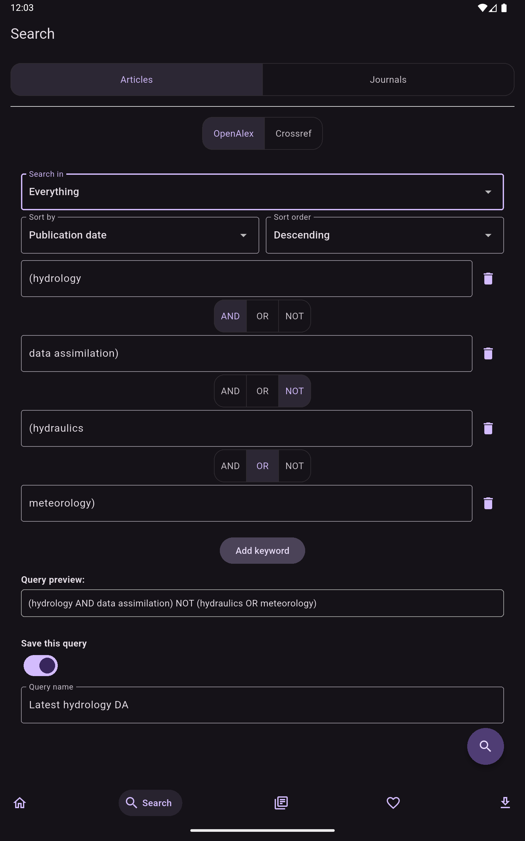
Task: Select AND operator below "(hydraulics" field
Action: point(230,466)
